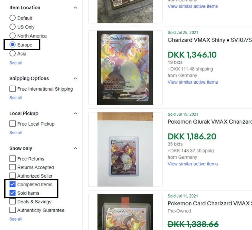
Task: Collapse the Show only section chevron
Action: tap(75, 149)
